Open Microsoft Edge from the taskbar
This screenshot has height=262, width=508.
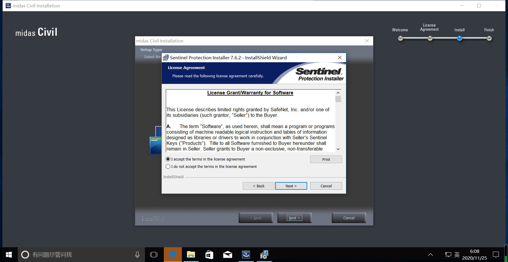173,255
